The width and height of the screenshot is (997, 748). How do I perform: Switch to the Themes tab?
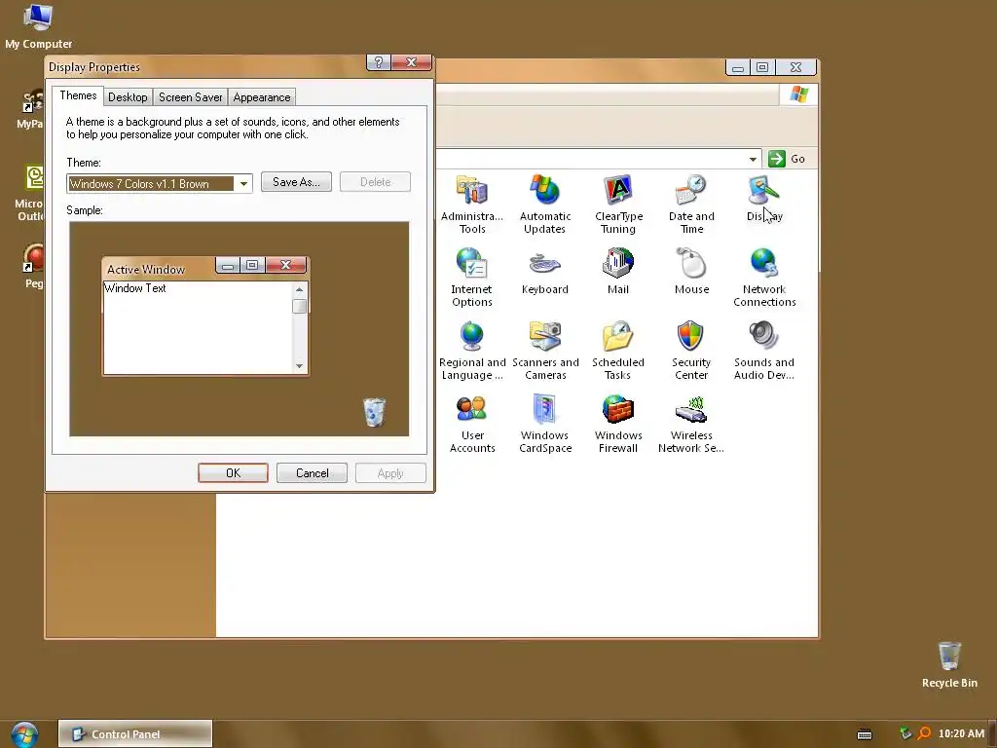coord(78,95)
